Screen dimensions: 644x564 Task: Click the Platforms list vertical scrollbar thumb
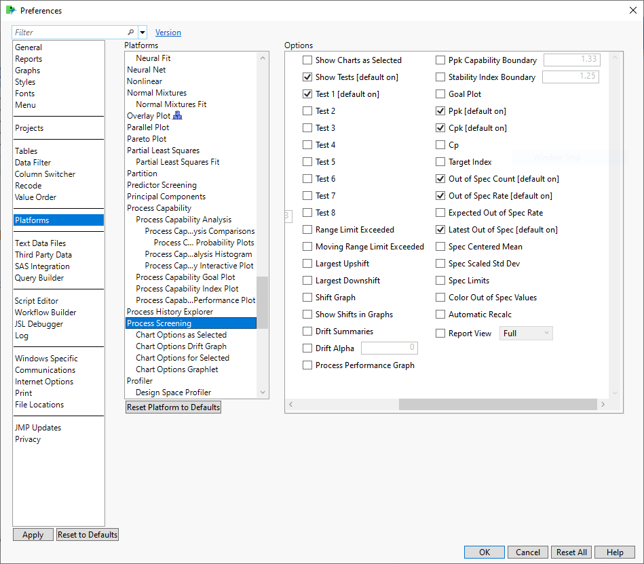[x=263, y=303]
